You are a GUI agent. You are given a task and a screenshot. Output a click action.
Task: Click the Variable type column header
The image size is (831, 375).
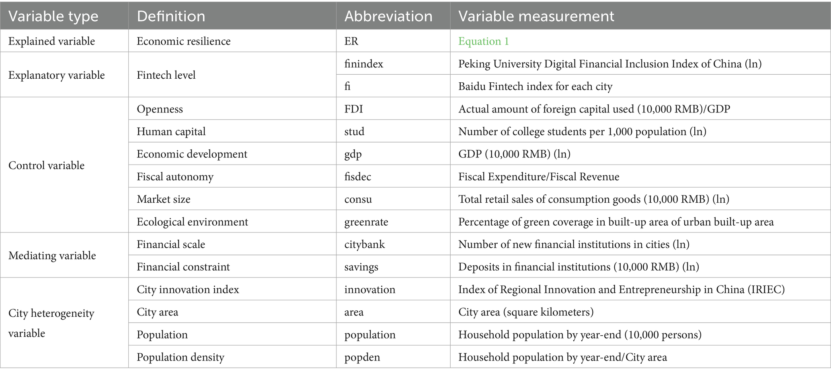(x=53, y=16)
